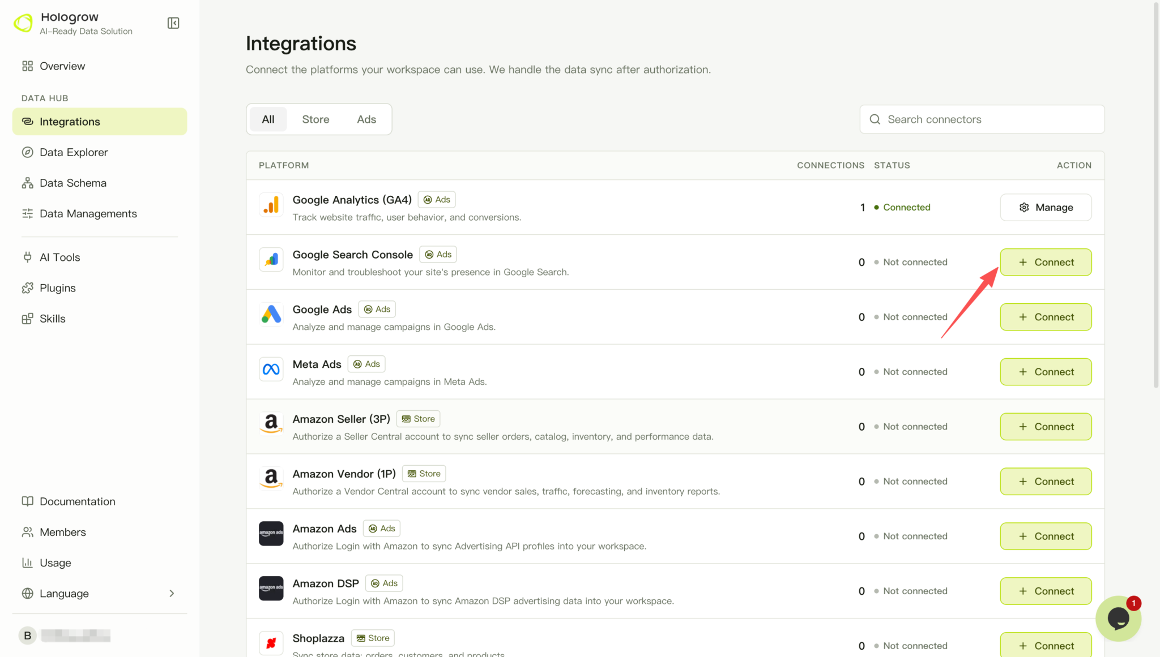Connect Amazon Vendor (1P)
This screenshot has height=657, width=1160.
[1046, 482]
